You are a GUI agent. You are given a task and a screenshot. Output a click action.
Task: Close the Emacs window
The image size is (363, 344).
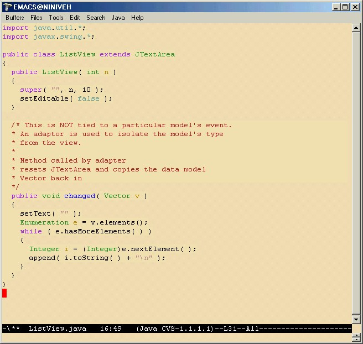click(355, 7)
